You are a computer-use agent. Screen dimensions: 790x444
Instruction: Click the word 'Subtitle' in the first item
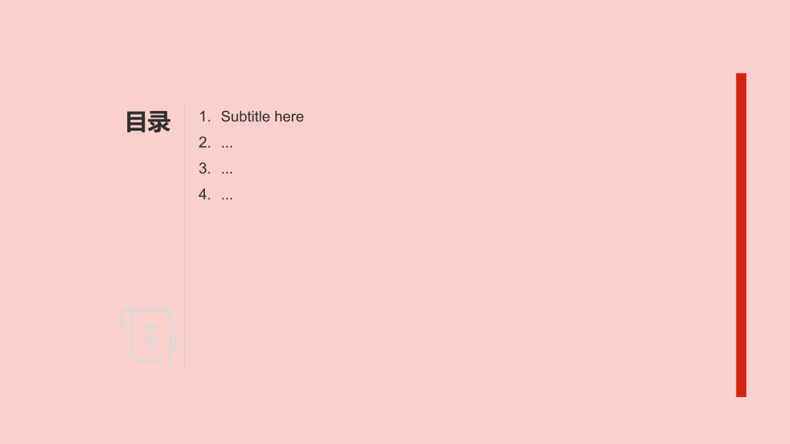[x=246, y=117]
